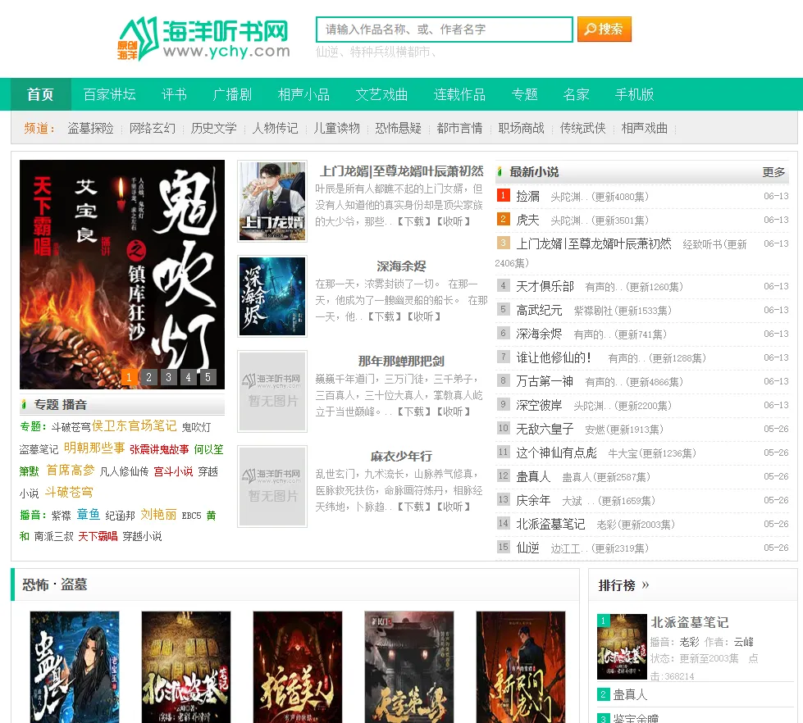
Task: Open 麻衣少年行 placeholder image
Action: (x=272, y=487)
